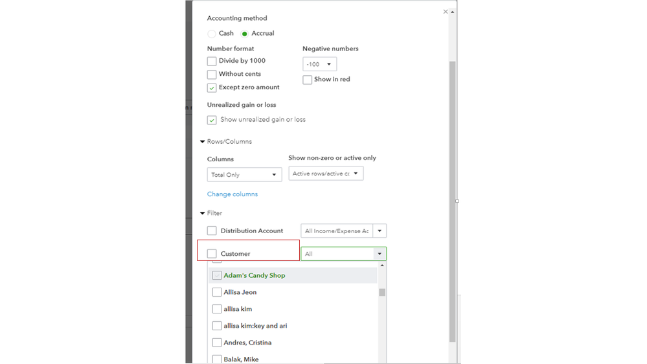
Task: Check the Distribution Account filter
Action: click(212, 231)
